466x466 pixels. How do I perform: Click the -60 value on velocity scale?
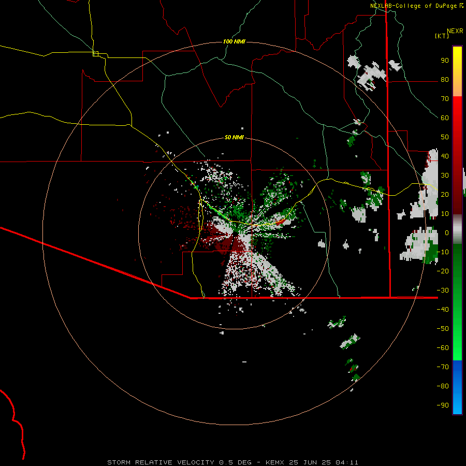[443, 348]
